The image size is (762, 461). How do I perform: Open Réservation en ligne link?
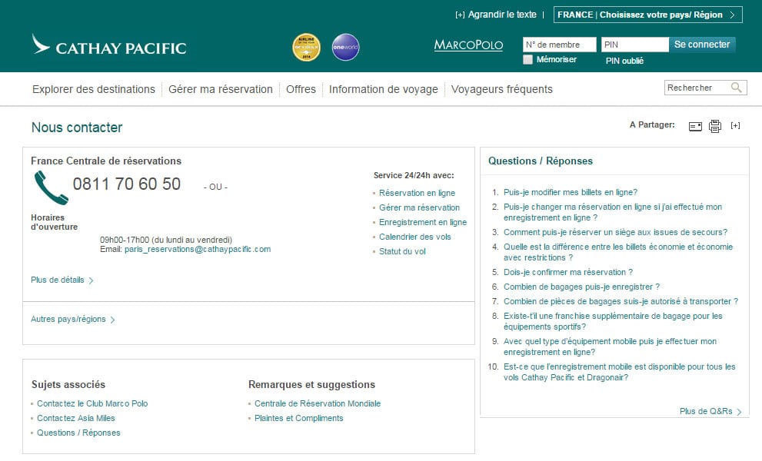coord(417,193)
